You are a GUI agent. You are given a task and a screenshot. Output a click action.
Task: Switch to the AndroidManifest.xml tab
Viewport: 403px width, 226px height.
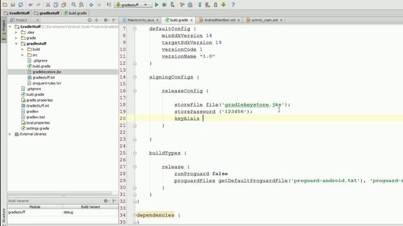(220, 20)
